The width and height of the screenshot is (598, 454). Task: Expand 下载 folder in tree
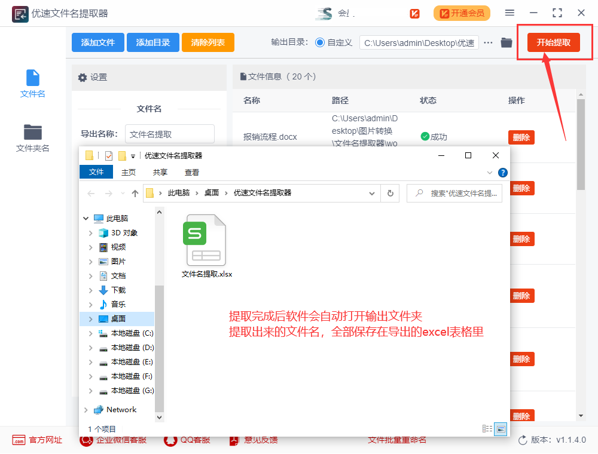[91, 290]
